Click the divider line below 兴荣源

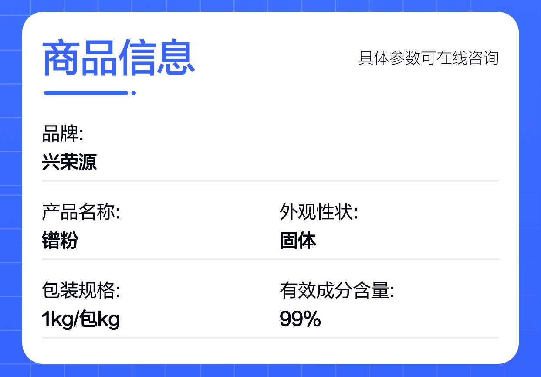point(270,180)
